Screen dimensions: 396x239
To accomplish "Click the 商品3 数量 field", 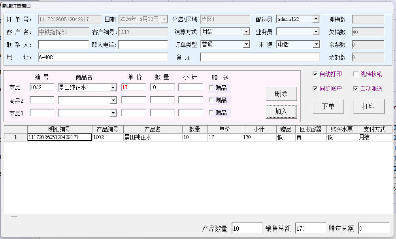I will pos(162,113).
